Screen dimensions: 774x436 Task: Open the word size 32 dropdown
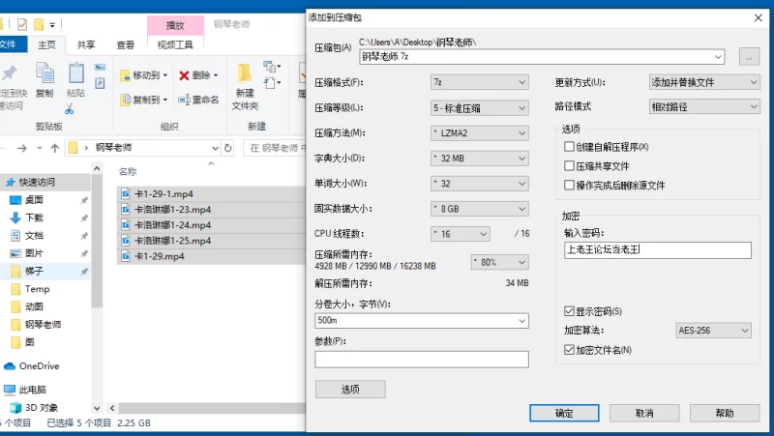[x=479, y=184]
